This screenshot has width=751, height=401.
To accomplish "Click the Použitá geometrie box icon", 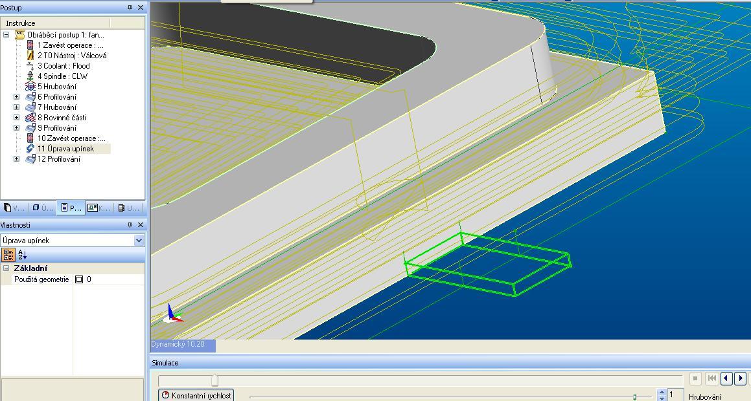I will (x=79, y=279).
